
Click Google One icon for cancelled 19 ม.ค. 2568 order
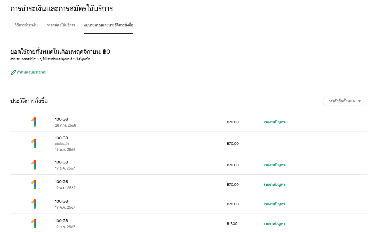click(34, 143)
